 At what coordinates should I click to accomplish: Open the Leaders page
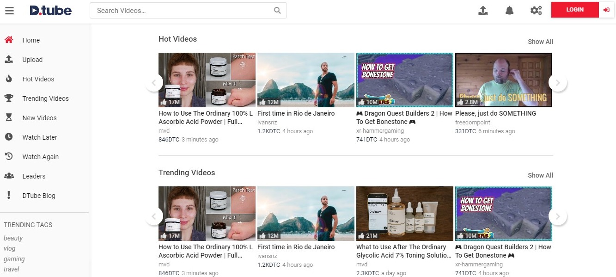(x=34, y=176)
